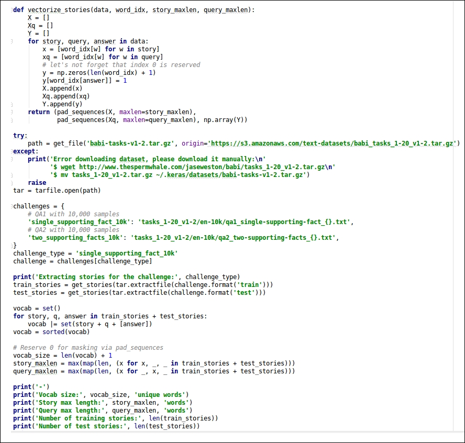Click the dictionary key 'single_supporting_fact_10k' in challenges
This screenshot has width=465, height=443.
(x=79, y=222)
